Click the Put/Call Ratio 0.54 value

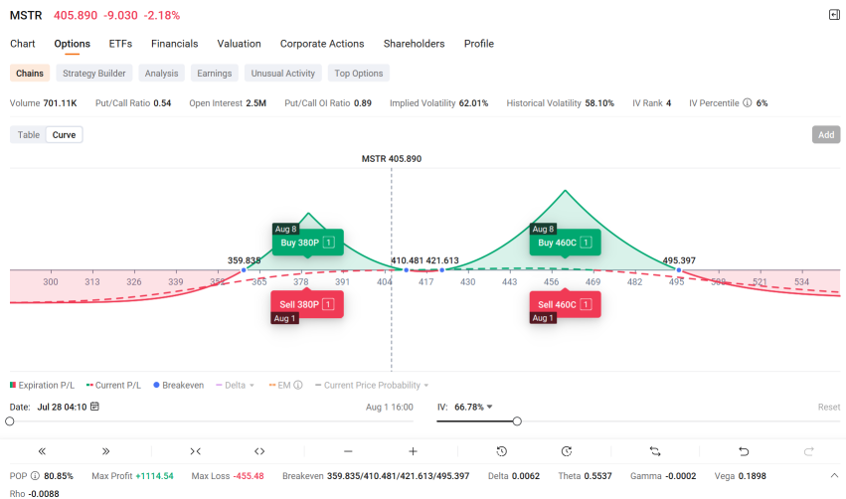[x=162, y=103]
